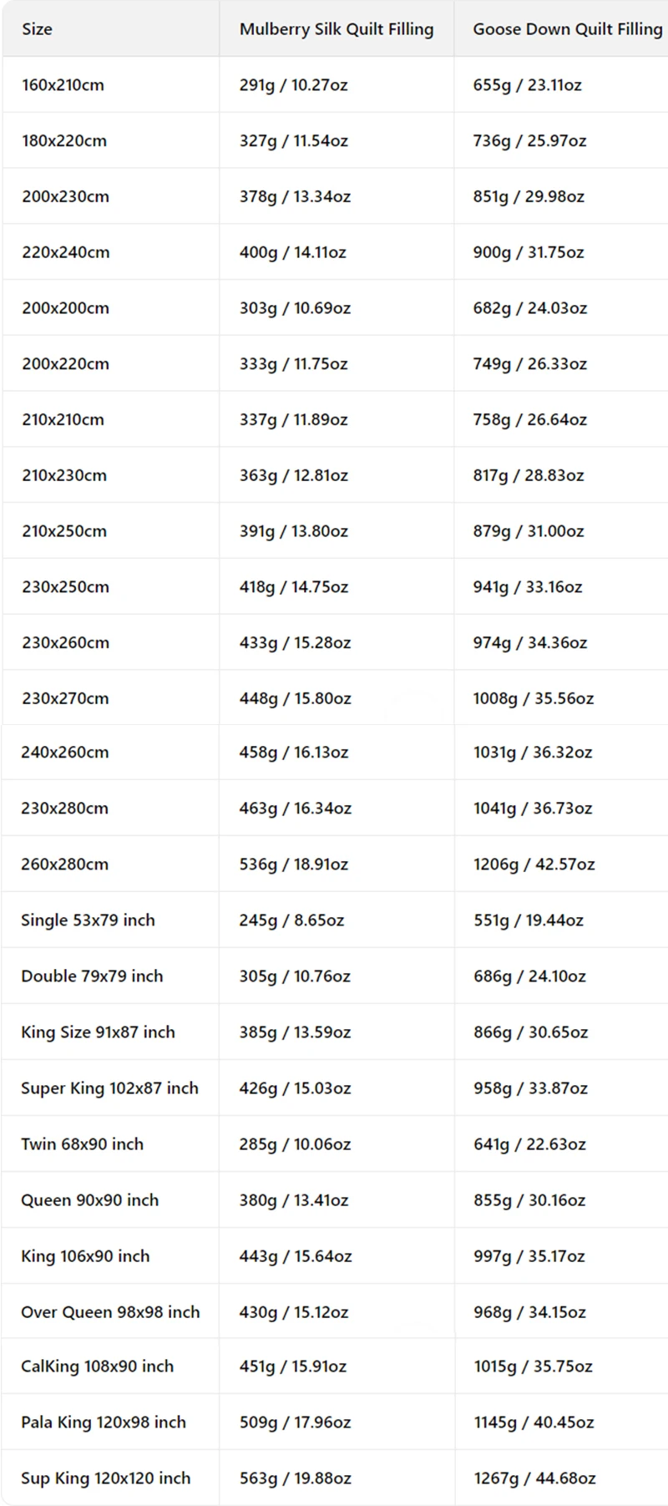The image size is (668, 1506).
Task: Click the 220x240cm size row label
Action: pyautogui.click(x=65, y=252)
